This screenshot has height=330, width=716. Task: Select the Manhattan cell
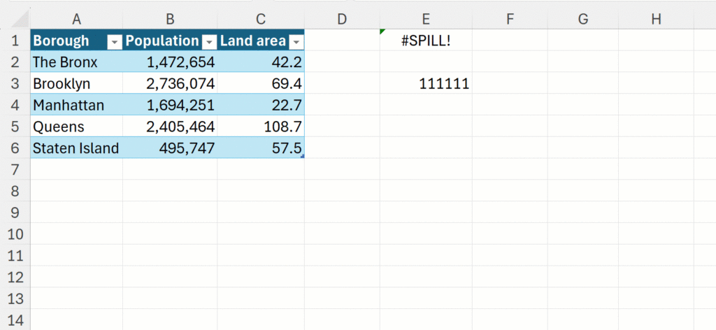[x=76, y=104]
